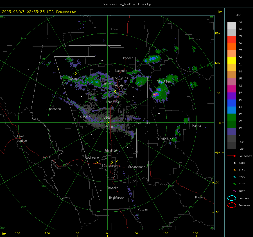Click the Stettler city label

pyautogui.click(x=164, y=81)
